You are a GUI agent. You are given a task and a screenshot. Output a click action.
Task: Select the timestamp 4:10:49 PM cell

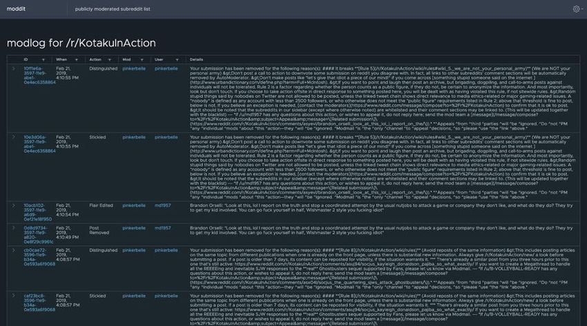(68, 233)
